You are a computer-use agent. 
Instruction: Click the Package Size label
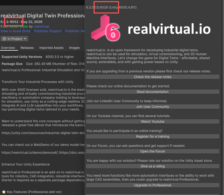click(x=12, y=64)
